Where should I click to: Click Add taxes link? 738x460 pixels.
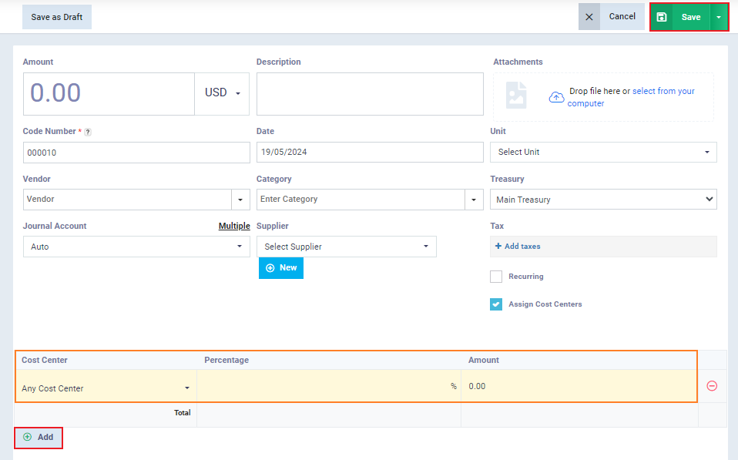(x=522, y=247)
